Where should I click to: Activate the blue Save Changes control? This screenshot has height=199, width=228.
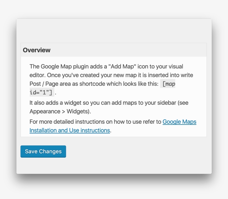(x=43, y=151)
